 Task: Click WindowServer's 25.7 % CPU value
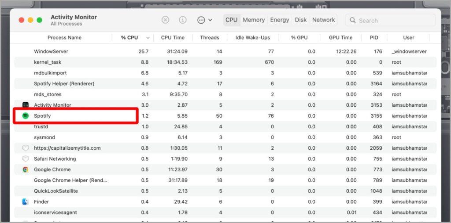[144, 52]
